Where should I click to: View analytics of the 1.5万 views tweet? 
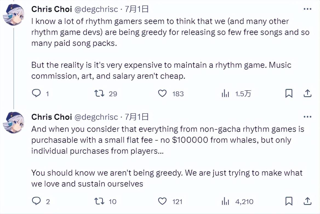click(x=225, y=94)
